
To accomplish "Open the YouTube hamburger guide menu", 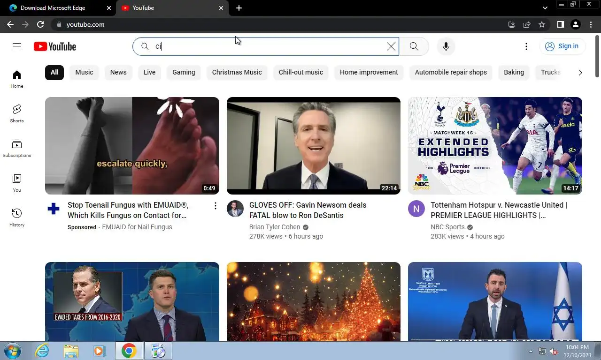I will tap(17, 46).
